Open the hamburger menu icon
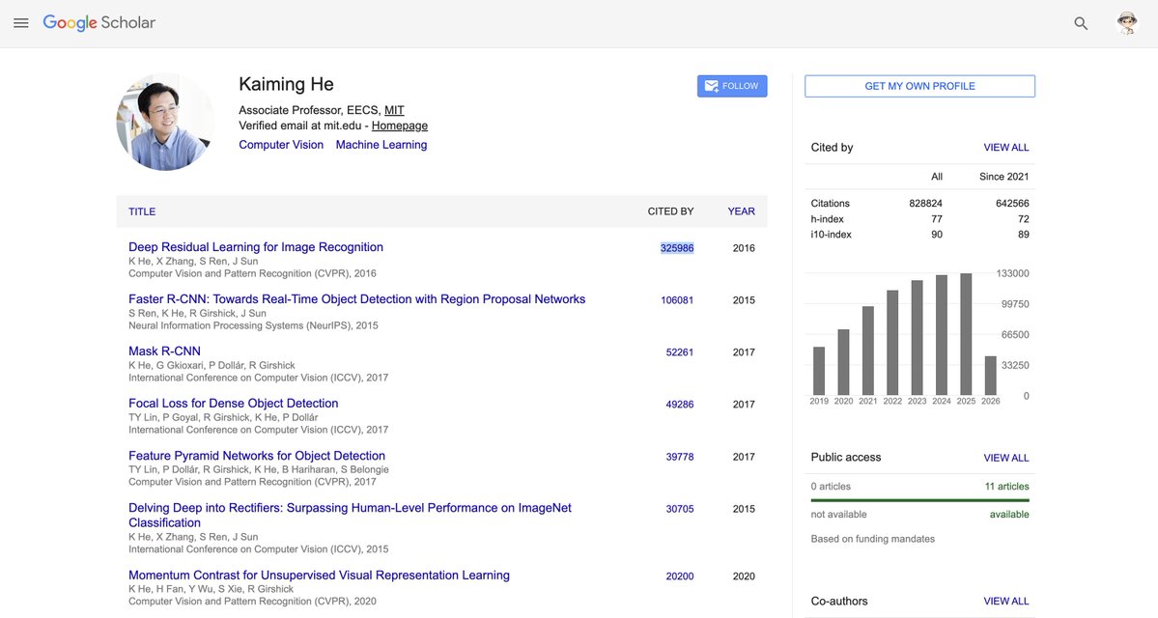The height and width of the screenshot is (618, 1158). [x=20, y=23]
